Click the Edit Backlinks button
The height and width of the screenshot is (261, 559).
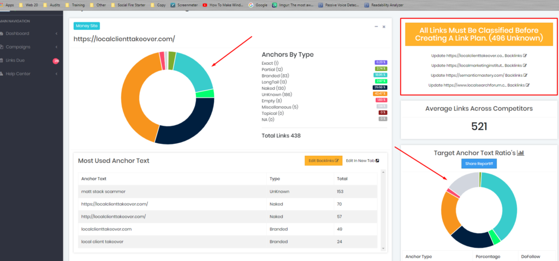(x=323, y=161)
